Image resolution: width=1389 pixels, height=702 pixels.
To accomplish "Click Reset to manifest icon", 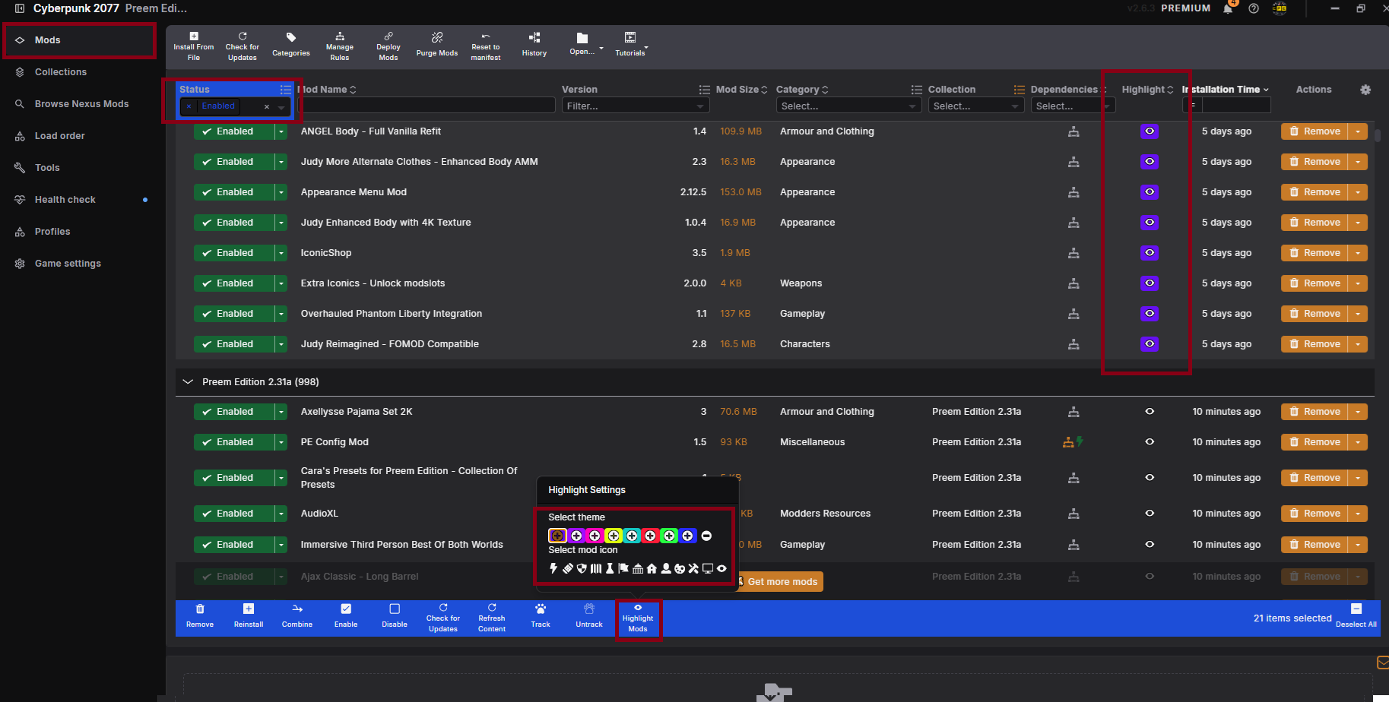I will [x=485, y=46].
